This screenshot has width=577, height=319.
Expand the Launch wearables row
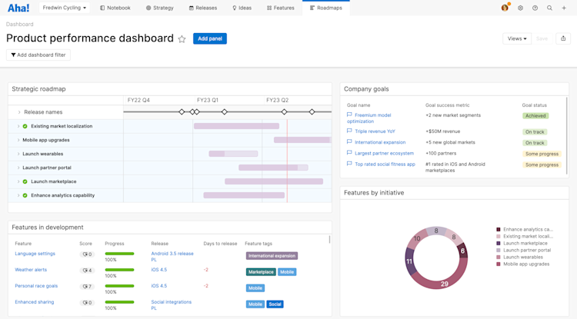tap(18, 154)
